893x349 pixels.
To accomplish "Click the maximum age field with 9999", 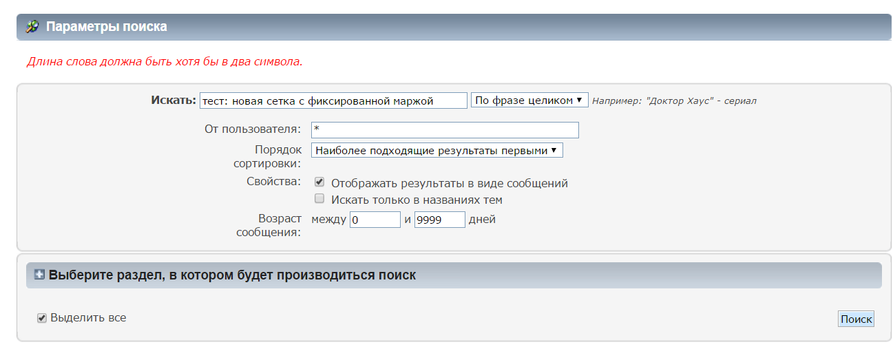I will (440, 220).
